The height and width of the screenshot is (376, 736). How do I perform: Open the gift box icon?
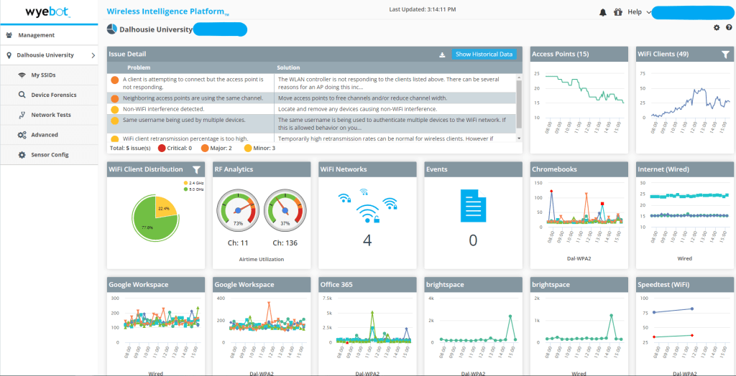click(x=617, y=12)
